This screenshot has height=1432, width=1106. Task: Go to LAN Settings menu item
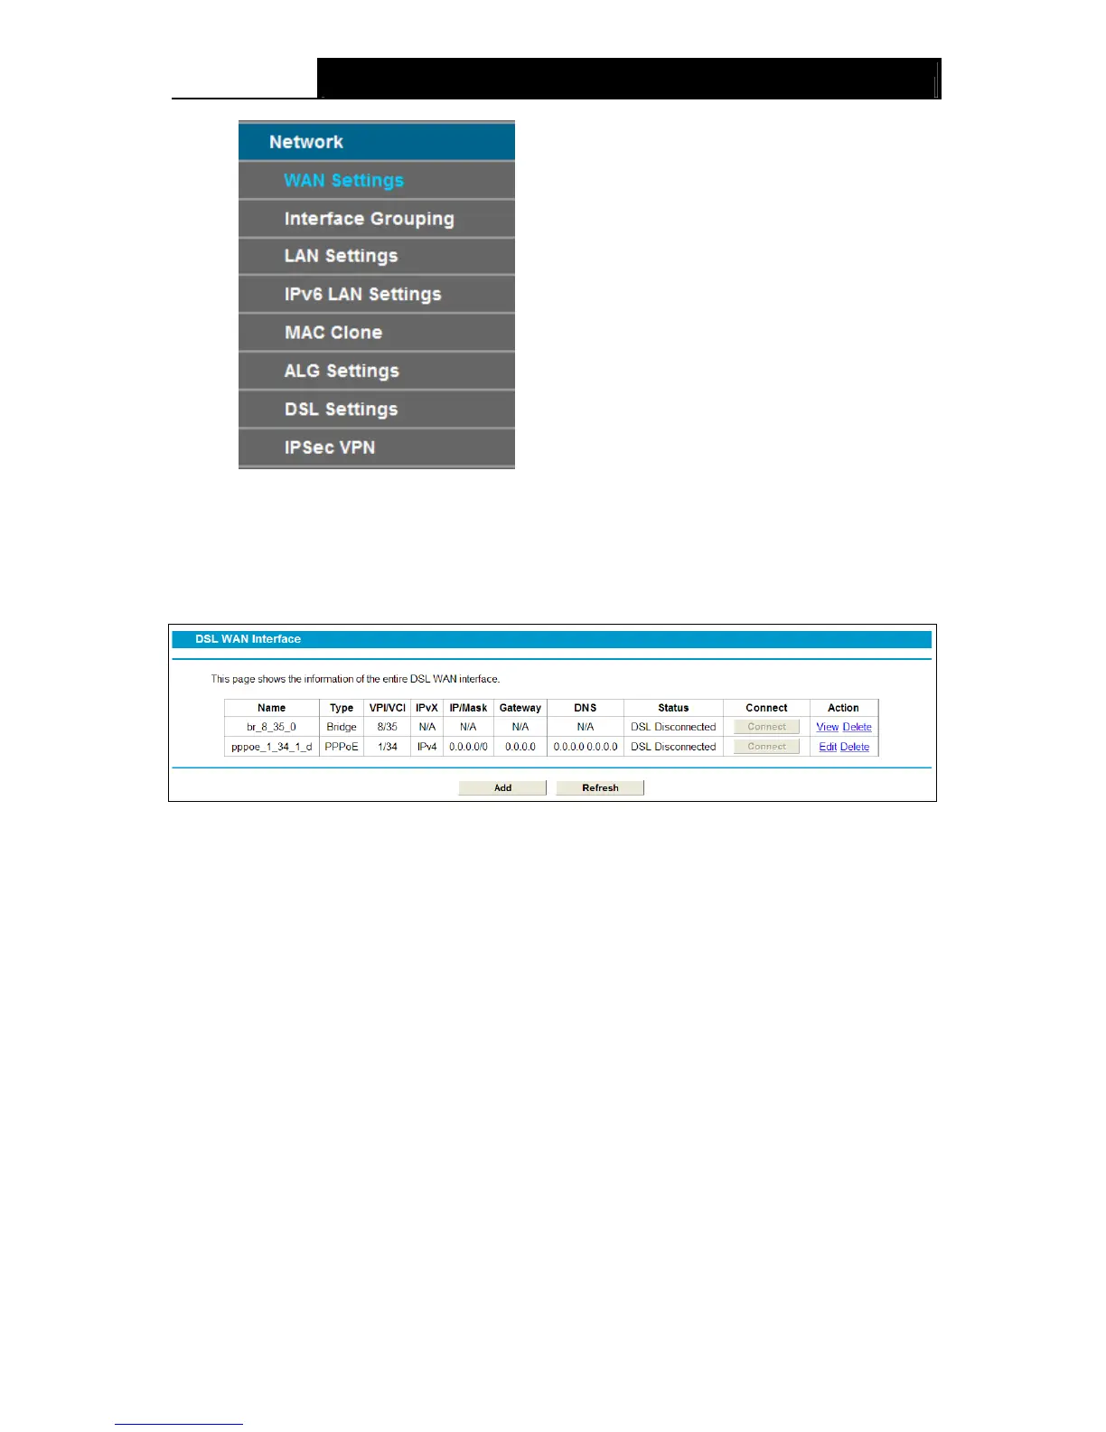377,257
